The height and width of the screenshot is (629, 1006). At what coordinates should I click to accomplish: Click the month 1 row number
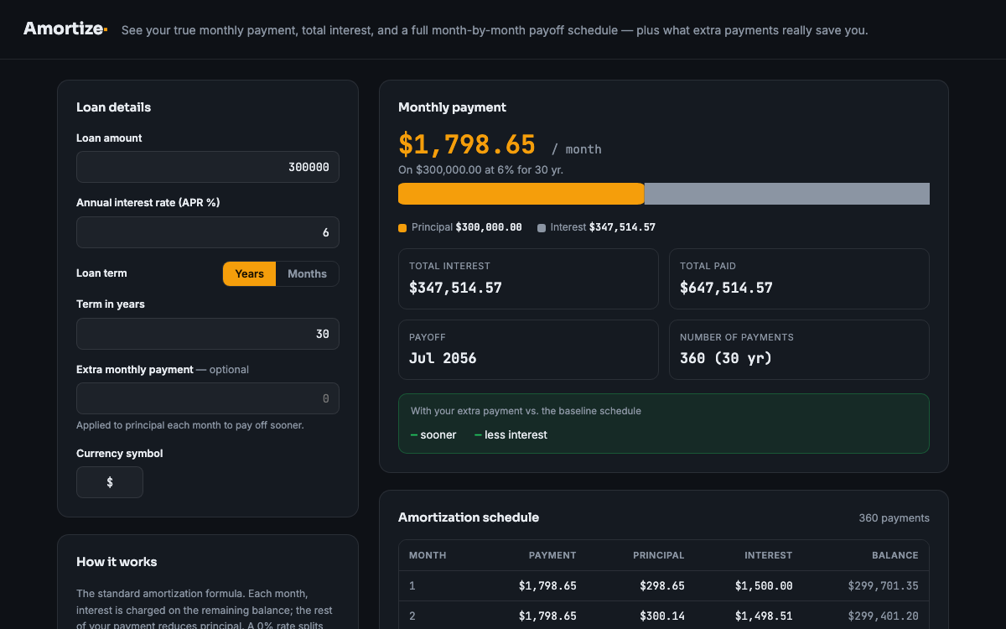(x=412, y=586)
